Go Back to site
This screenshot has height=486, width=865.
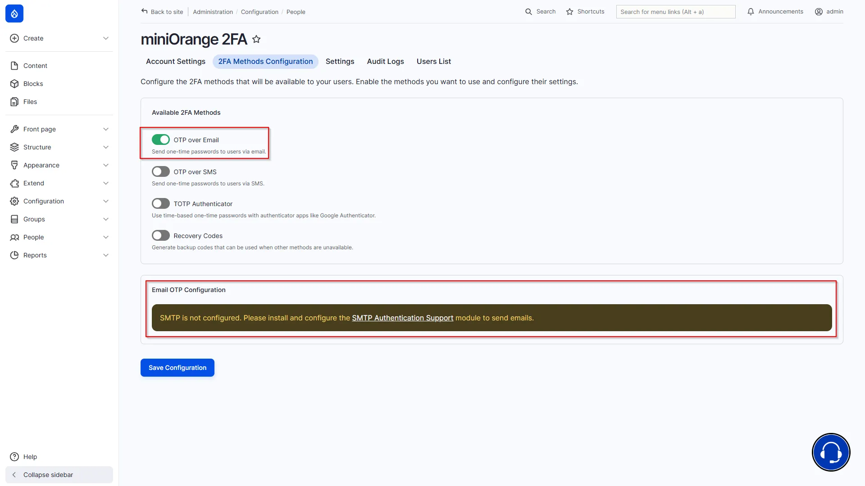coord(162,12)
